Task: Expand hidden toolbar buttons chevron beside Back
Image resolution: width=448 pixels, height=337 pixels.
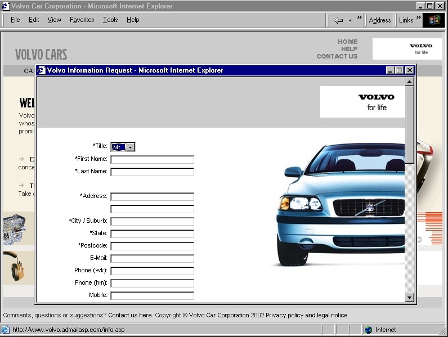Action: coord(360,17)
